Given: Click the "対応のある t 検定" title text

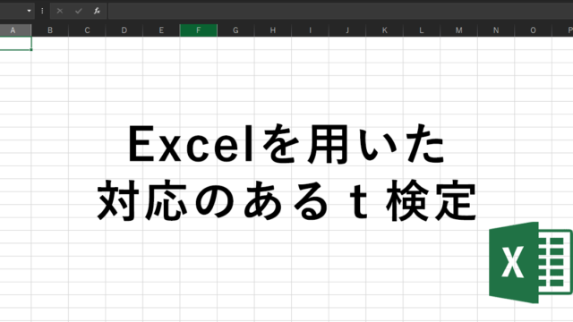Looking at the screenshot, I should pos(286,200).
